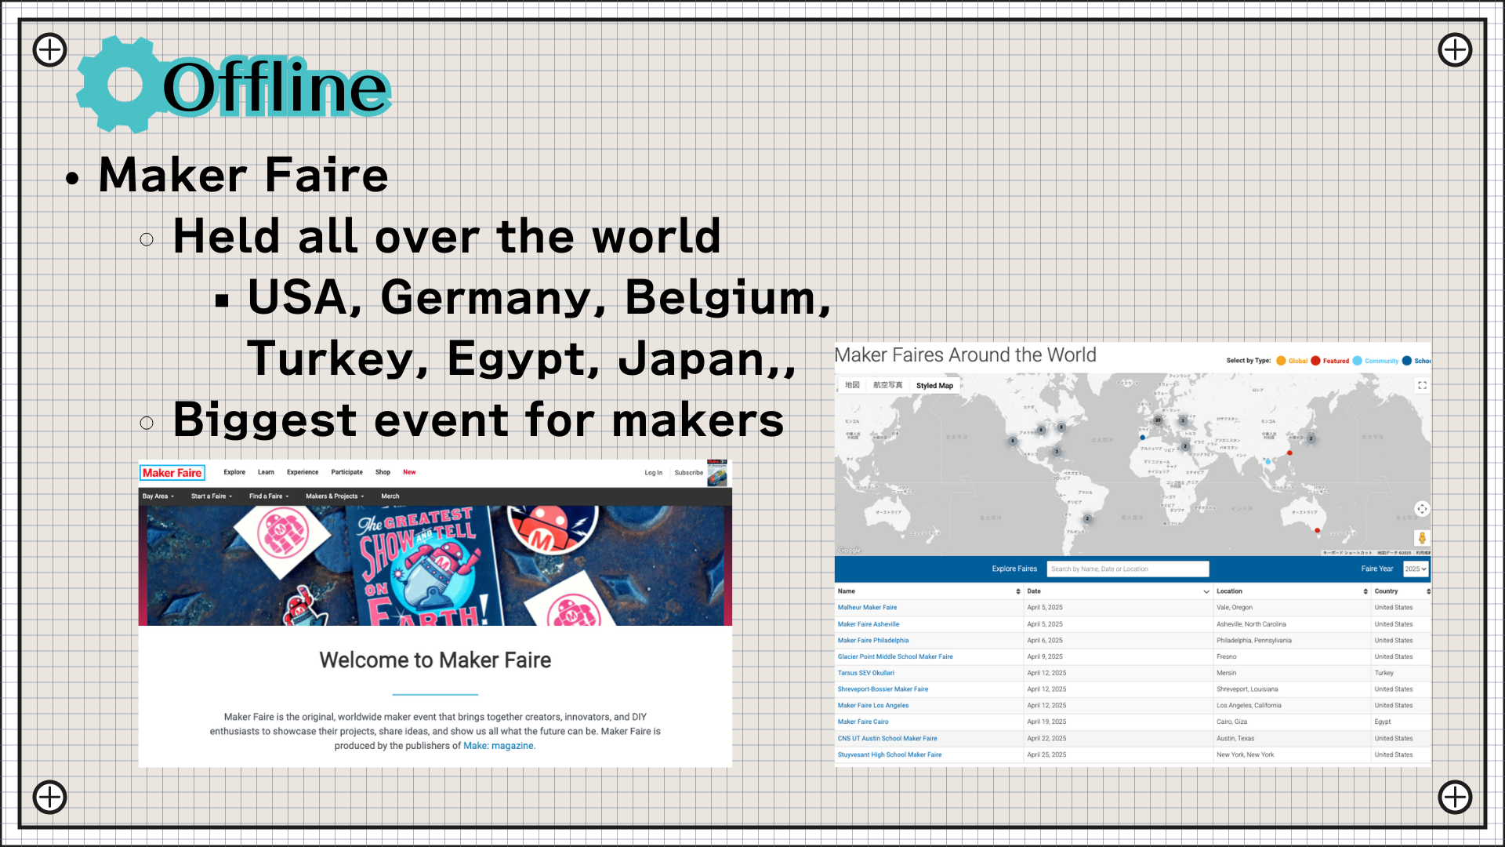Expand the Date column sort chevron
The width and height of the screenshot is (1505, 847).
pyautogui.click(x=1206, y=591)
